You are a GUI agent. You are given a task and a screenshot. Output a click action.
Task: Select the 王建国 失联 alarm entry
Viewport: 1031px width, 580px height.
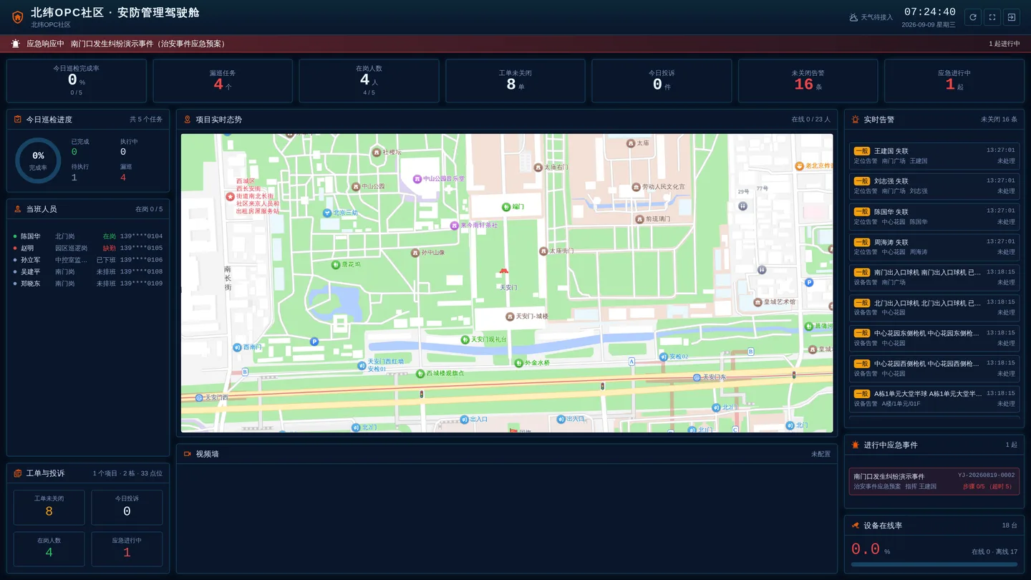934,156
